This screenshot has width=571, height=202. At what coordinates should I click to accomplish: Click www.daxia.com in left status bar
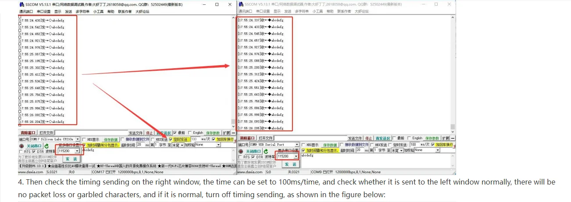coord(31,172)
